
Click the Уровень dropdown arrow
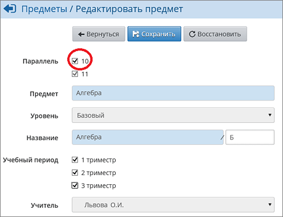tap(270, 115)
